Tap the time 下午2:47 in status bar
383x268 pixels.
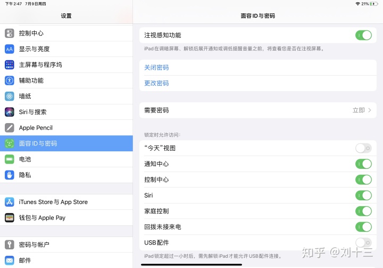tap(13, 4)
